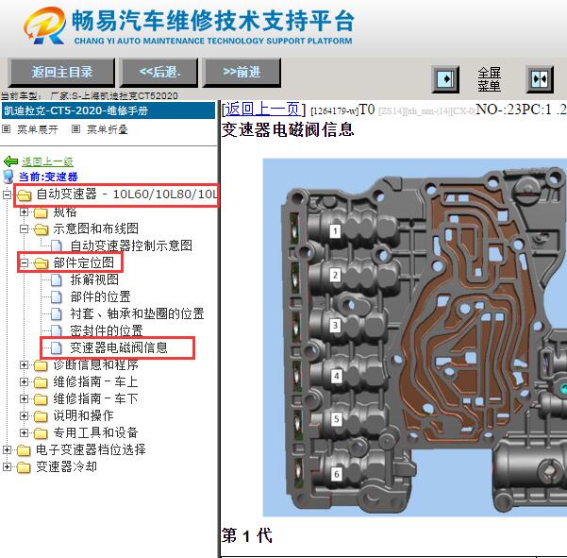Select the 变速器冷却 folder label
The image size is (567, 558).
click(x=67, y=466)
